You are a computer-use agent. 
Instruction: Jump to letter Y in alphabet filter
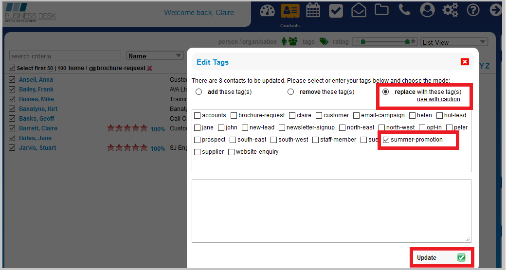(x=482, y=66)
